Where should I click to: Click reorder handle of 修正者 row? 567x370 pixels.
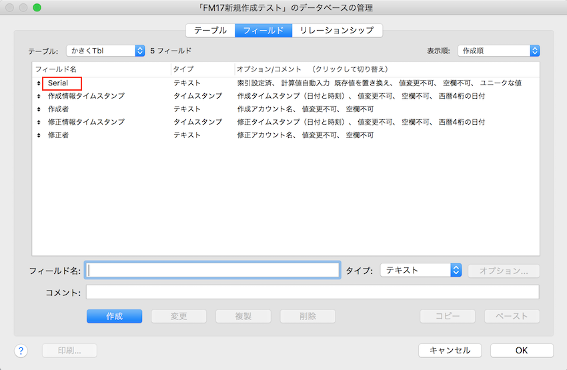tap(39, 135)
